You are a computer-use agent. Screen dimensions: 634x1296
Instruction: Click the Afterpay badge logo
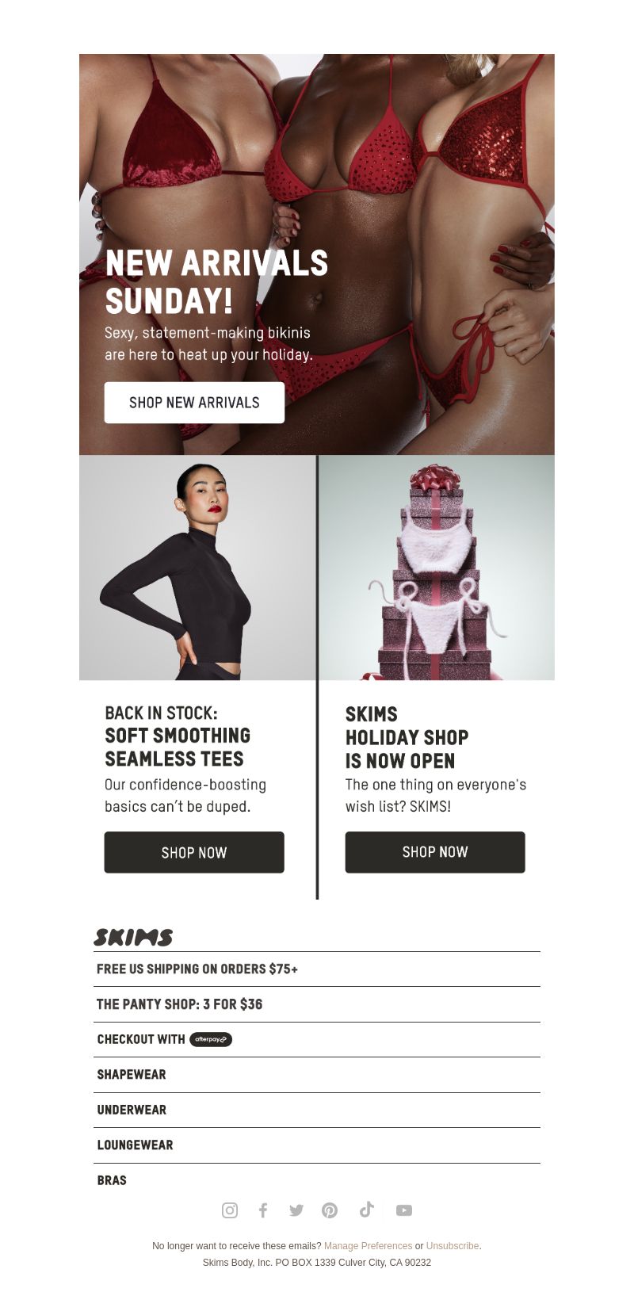tap(211, 1039)
